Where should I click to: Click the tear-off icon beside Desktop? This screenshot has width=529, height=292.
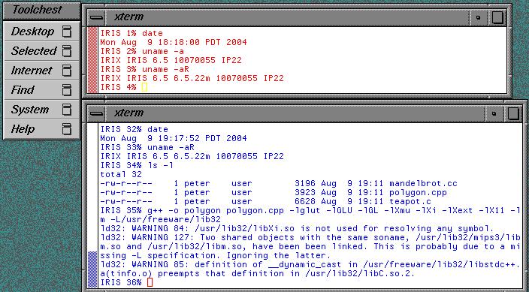(67, 32)
